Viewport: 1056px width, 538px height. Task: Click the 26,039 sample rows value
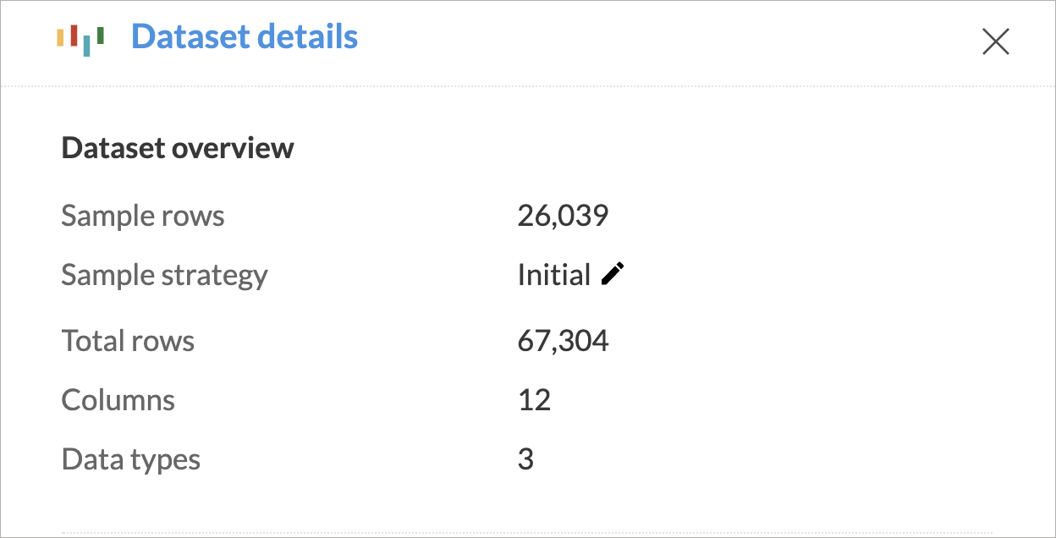pos(563,216)
